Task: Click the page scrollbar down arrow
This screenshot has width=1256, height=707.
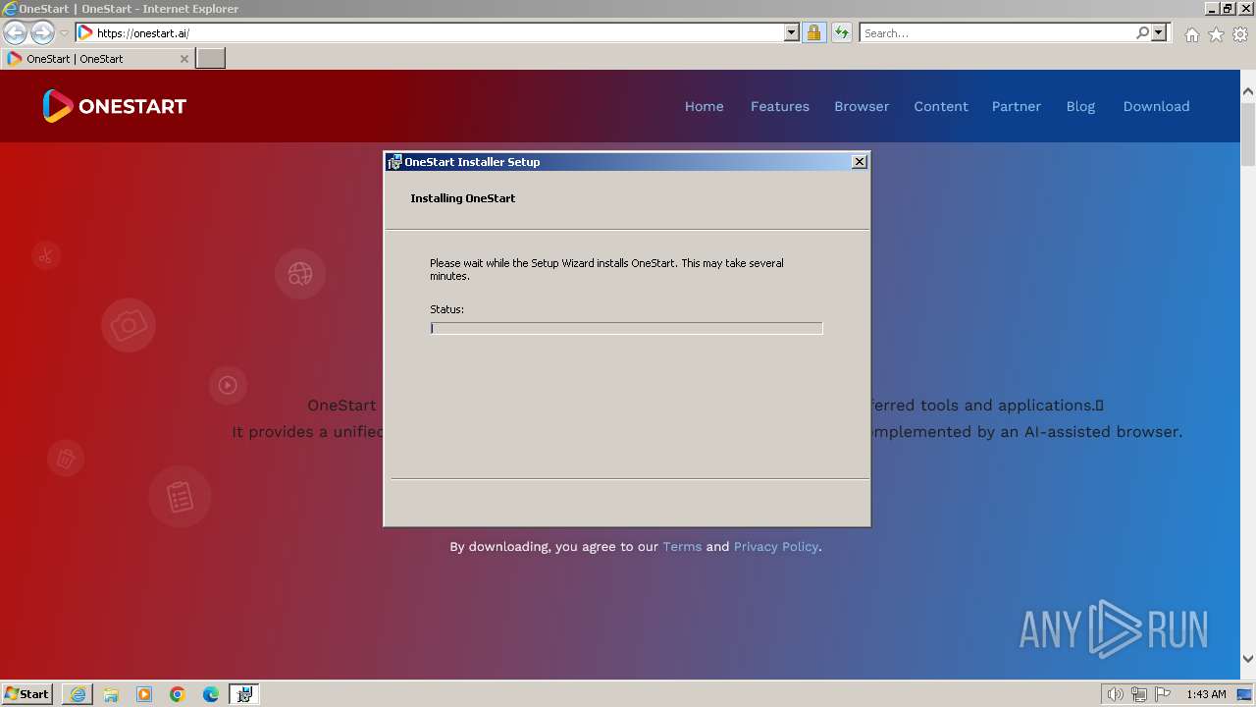Action: 1248,659
